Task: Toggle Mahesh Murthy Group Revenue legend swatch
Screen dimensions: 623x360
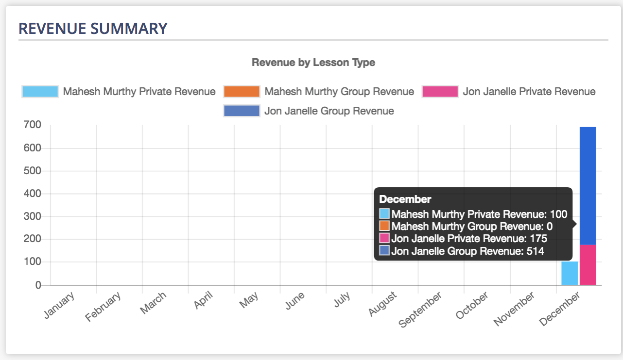Action: pos(242,92)
